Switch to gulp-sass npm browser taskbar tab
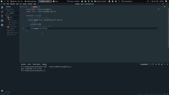 point(17,1)
